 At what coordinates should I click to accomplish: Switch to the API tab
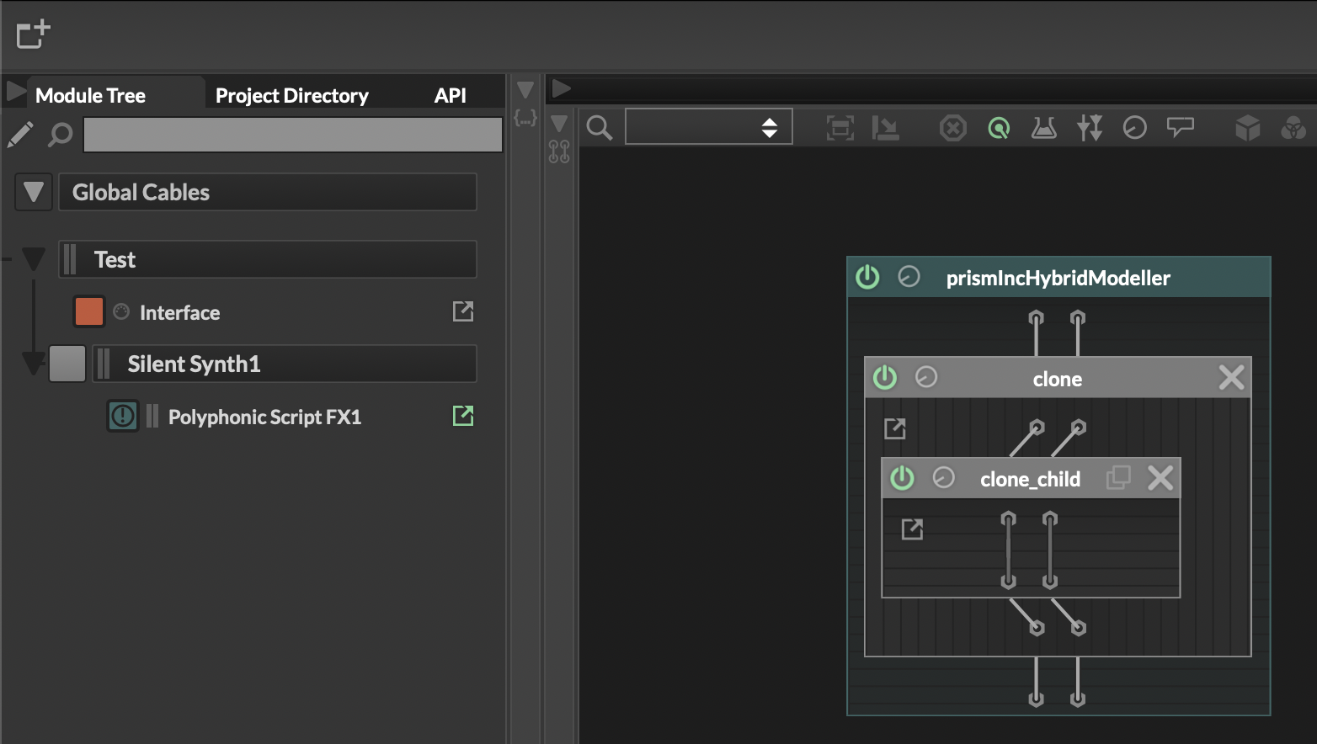coord(450,95)
